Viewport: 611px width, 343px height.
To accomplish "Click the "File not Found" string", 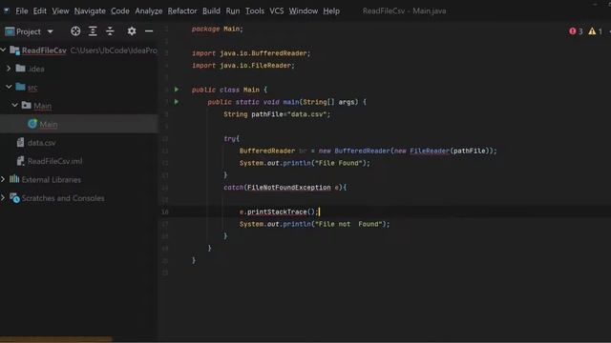I will [348, 224].
